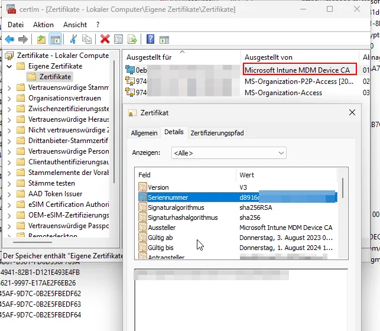Viewport: 380px width, 331px height.
Task: Expand Zwischenzertifizierungsstellen node
Action: (x=9, y=109)
